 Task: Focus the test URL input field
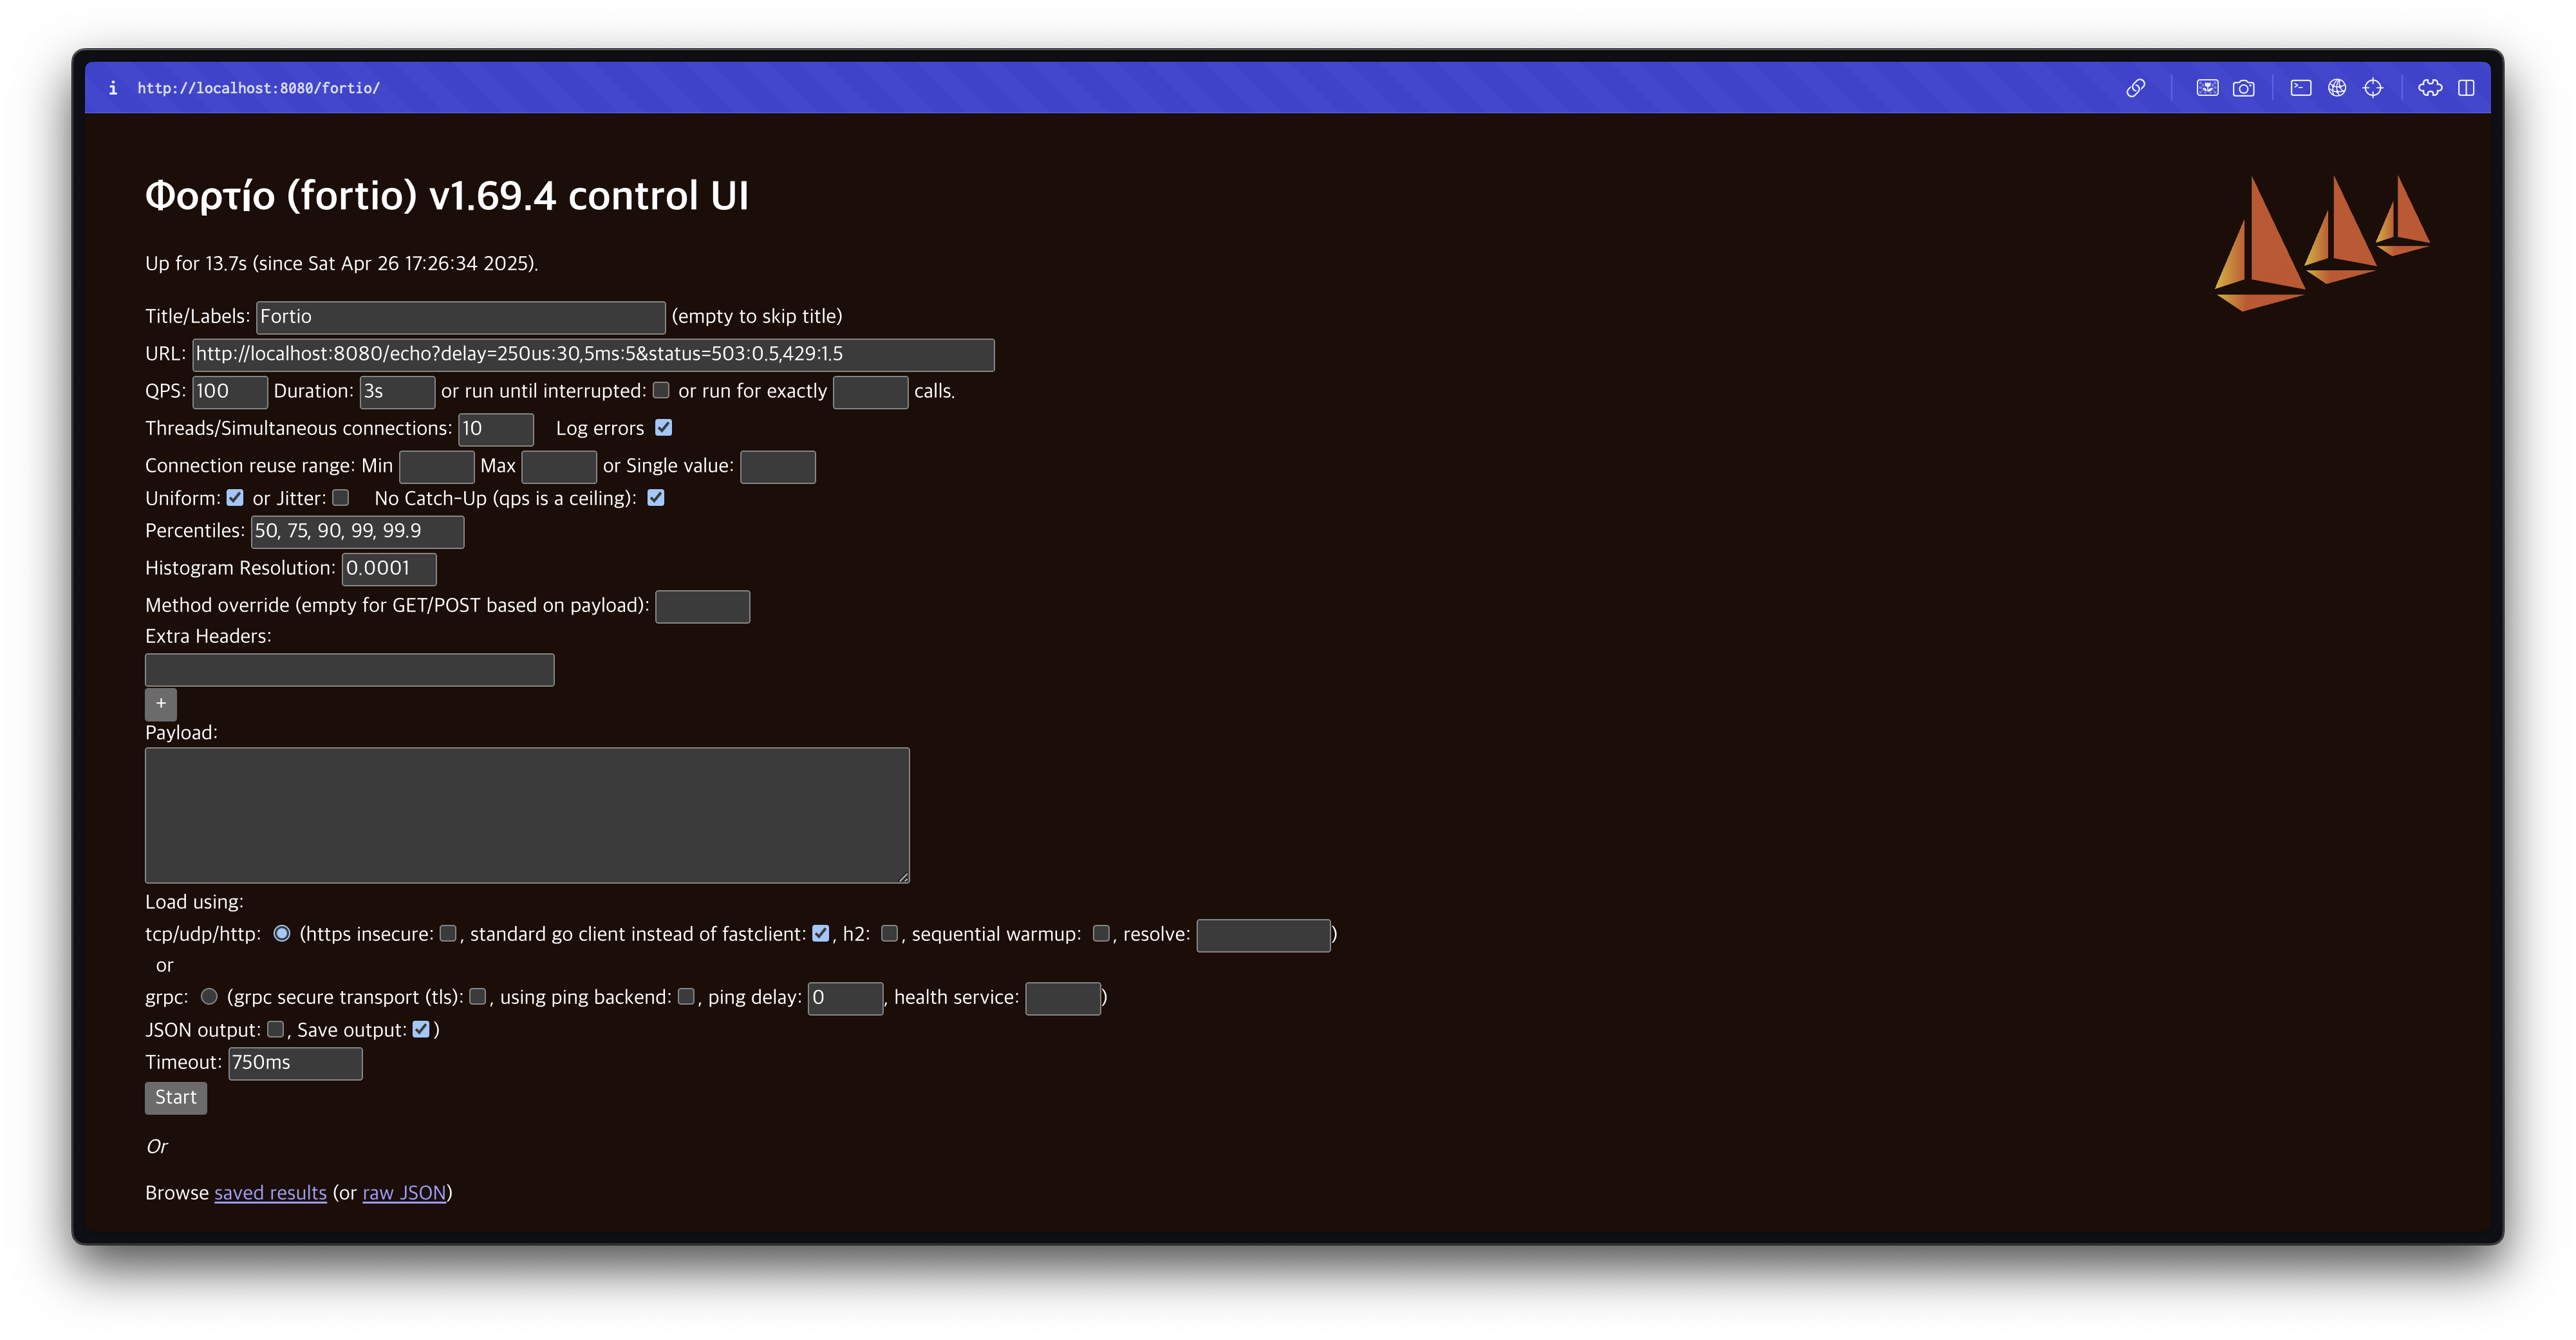coord(593,354)
